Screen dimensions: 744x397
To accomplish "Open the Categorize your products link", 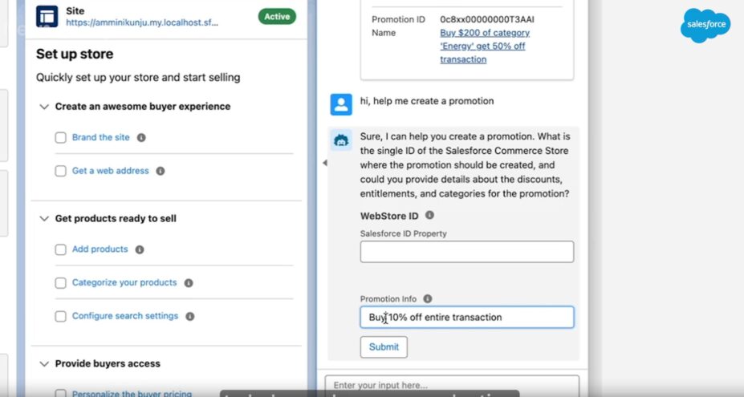I will tap(124, 283).
